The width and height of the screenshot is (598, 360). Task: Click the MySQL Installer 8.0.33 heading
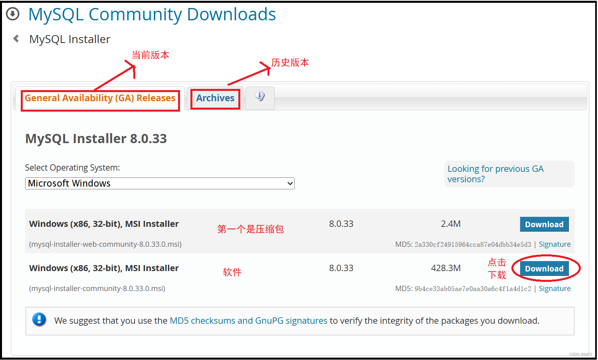[96, 139]
